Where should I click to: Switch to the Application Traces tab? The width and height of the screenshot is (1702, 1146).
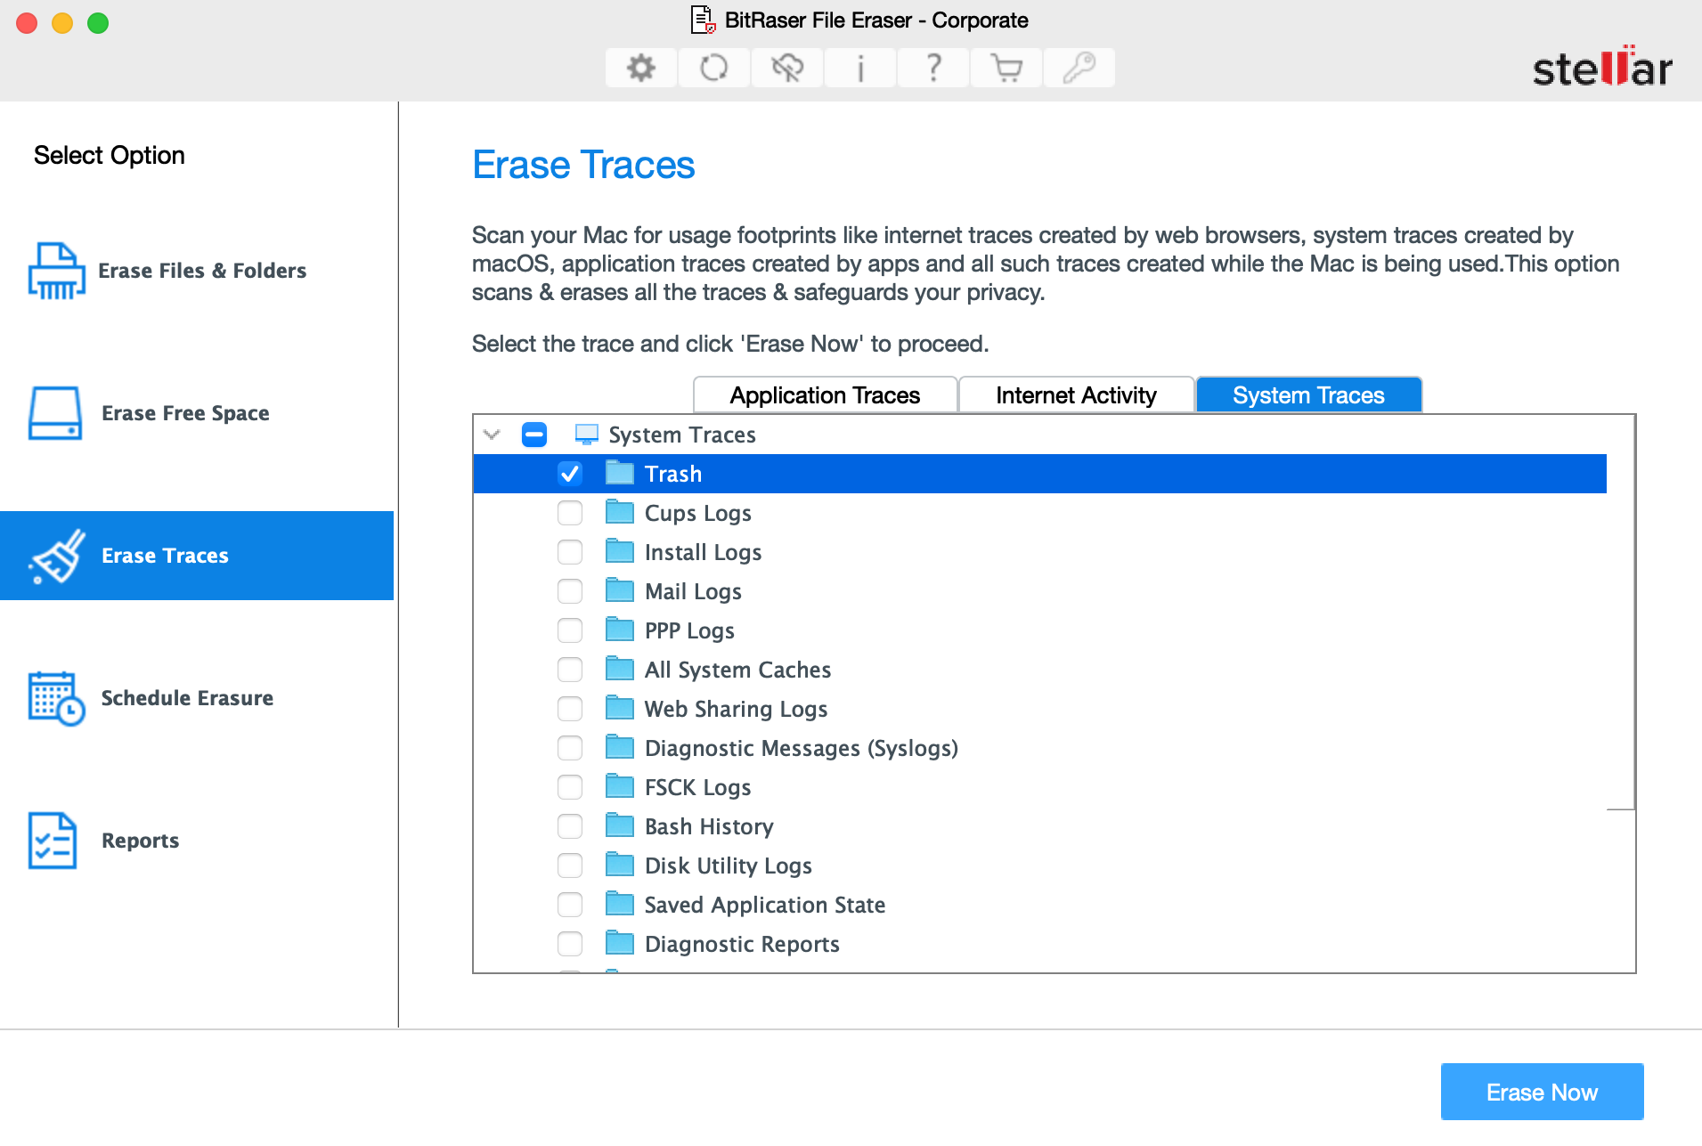[x=825, y=395]
